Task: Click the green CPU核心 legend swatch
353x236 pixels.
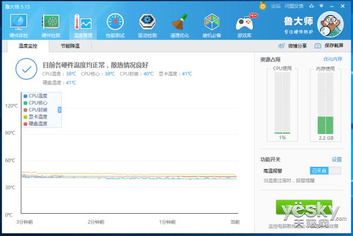Action: tap(25, 103)
